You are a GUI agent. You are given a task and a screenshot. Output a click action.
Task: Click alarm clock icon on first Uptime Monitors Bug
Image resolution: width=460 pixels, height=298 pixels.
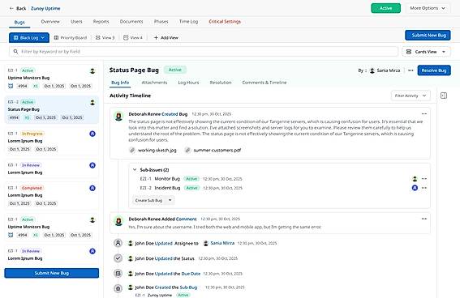pos(11,86)
